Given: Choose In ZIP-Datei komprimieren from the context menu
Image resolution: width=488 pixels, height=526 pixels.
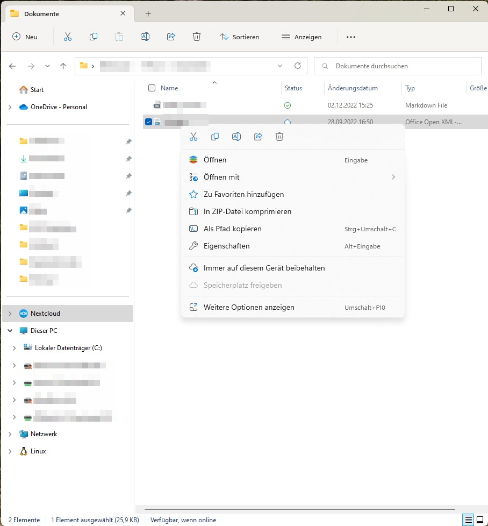Looking at the screenshot, I should pyautogui.click(x=247, y=211).
